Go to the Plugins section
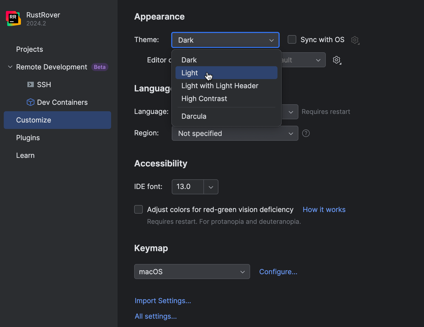 pyautogui.click(x=28, y=138)
